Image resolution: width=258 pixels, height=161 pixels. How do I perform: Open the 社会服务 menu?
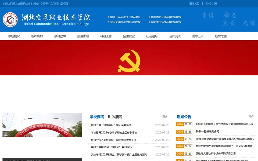pyautogui.click(x=152, y=36)
